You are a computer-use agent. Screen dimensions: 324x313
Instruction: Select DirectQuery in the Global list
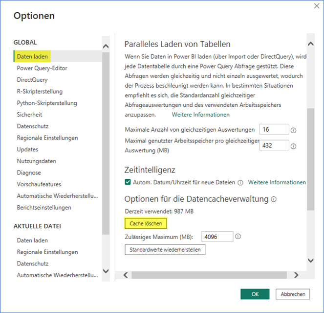[32, 80]
